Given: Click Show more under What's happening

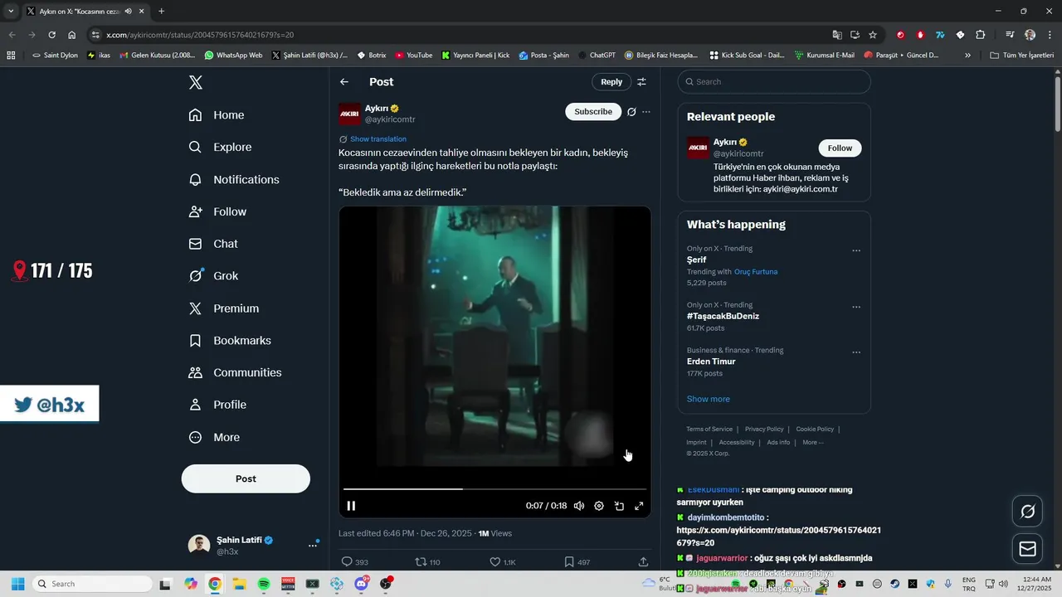Looking at the screenshot, I should point(709,399).
